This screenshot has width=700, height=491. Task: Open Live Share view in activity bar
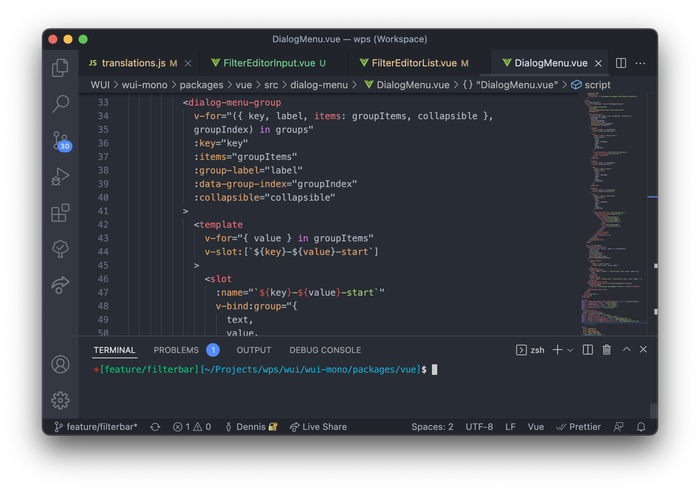(60, 285)
